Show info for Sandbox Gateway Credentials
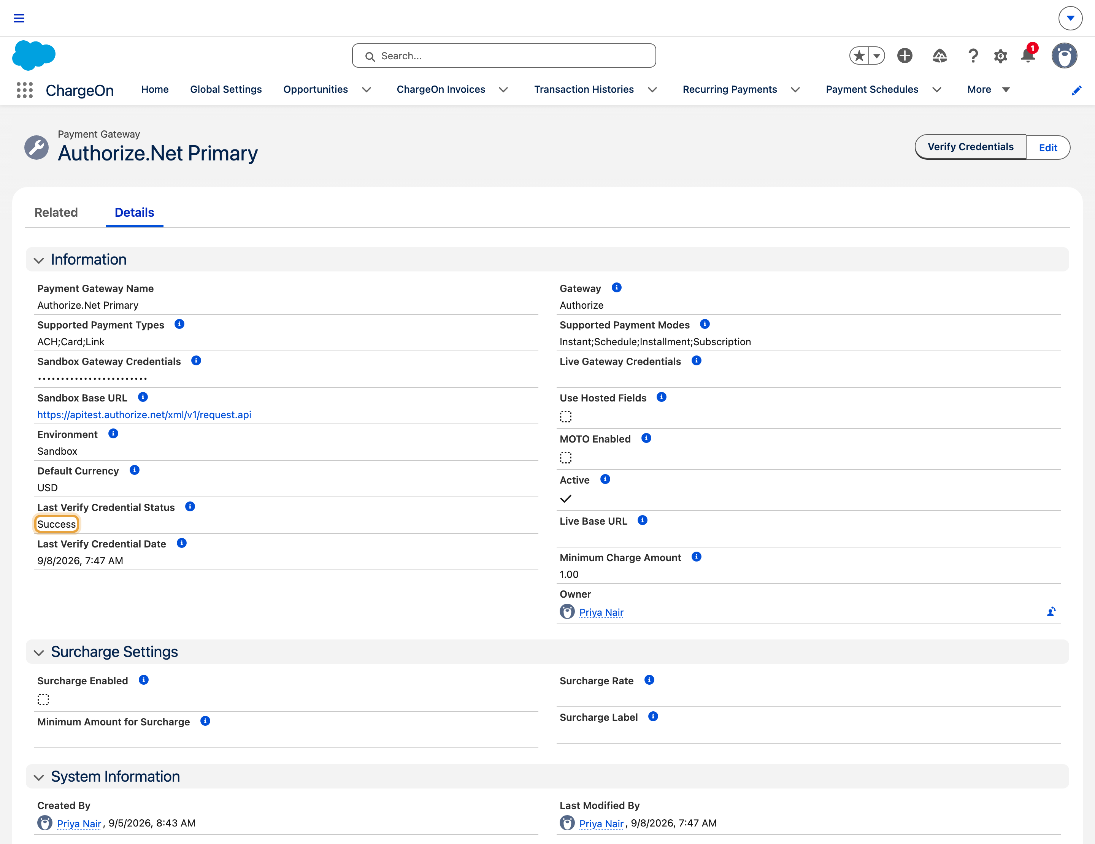The image size is (1095, 844). [196, 361]
